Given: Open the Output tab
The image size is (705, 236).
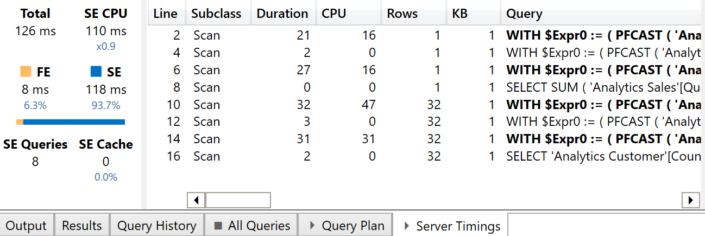Looking at the screenshot, I should click(x=27, y=225).
